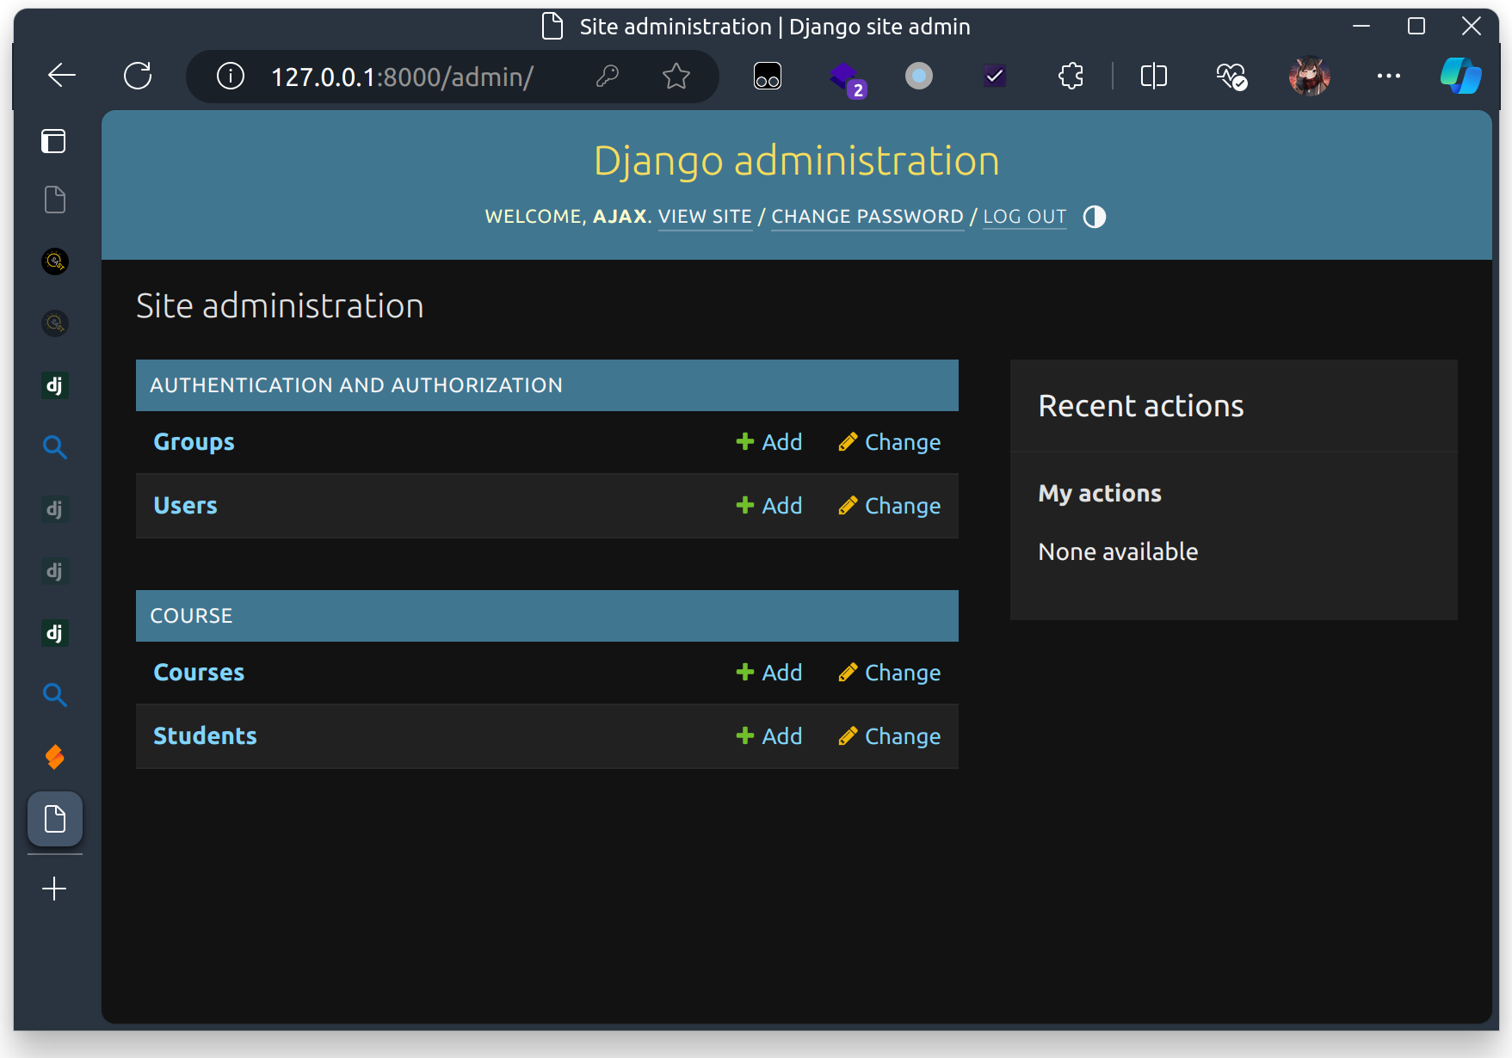1512x1058 pixels.
Task: Switch to the first blank page tab
Action: (55, 200)
